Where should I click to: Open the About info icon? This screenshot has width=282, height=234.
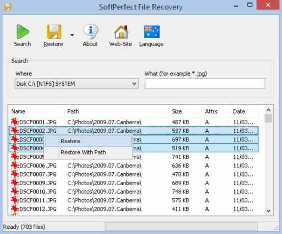pos(90,32)
